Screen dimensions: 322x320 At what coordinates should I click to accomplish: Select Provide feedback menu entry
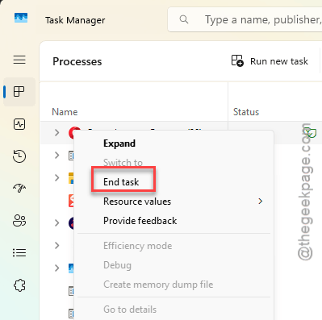tap(140, 221)
